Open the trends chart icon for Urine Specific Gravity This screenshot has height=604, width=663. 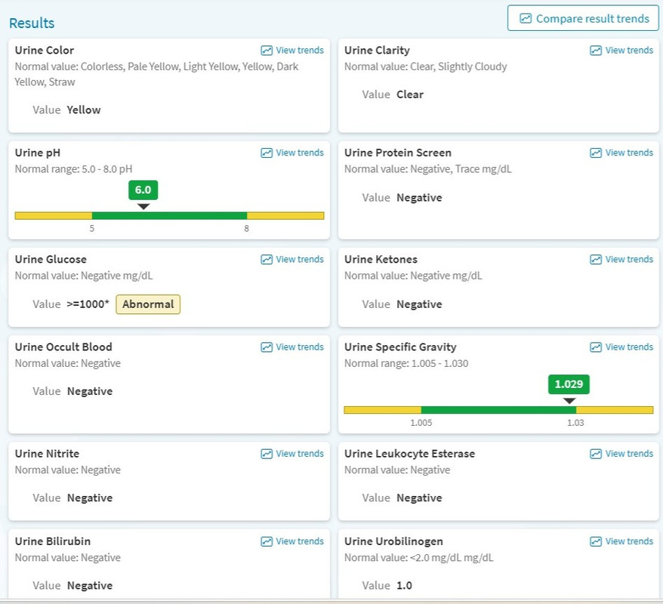(596, 347)
